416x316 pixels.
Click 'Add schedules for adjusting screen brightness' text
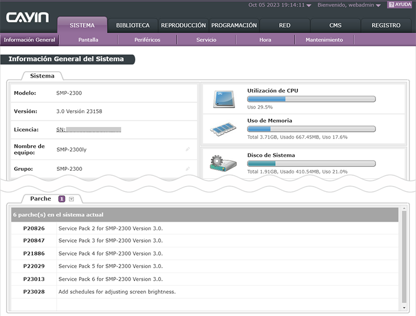[x=117, y=292]
